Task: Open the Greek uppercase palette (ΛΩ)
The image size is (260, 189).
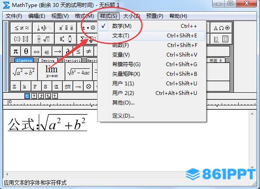Action: [x=221, y=28]
